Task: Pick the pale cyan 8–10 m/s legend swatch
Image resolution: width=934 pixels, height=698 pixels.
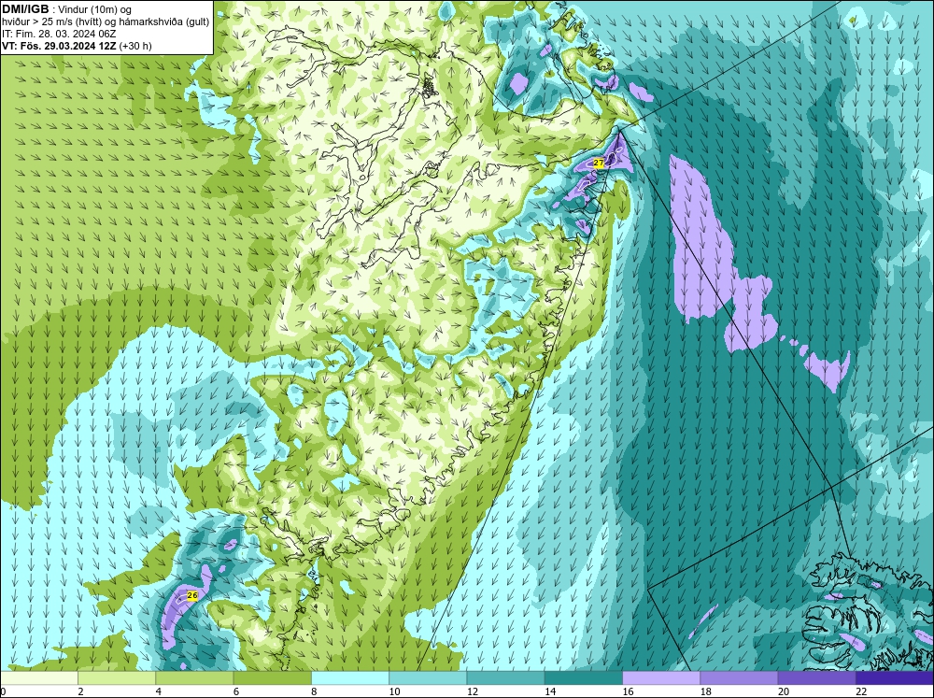Action: click(x=350, y=677)
